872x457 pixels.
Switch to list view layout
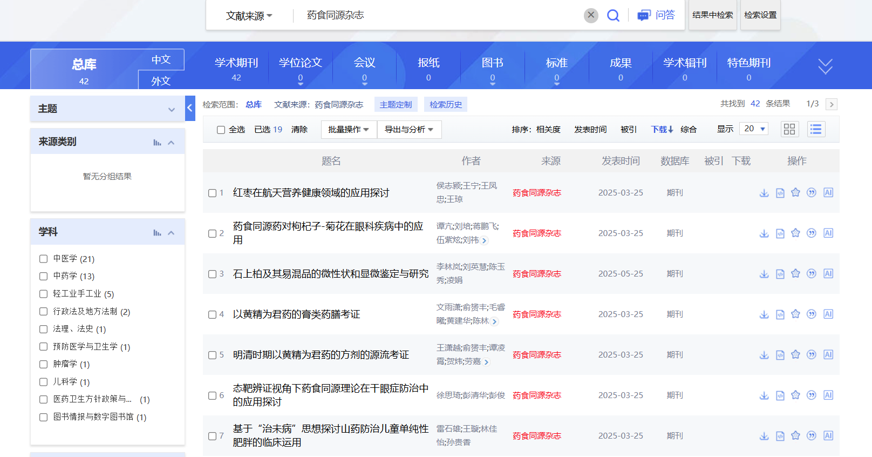(816, 129)
